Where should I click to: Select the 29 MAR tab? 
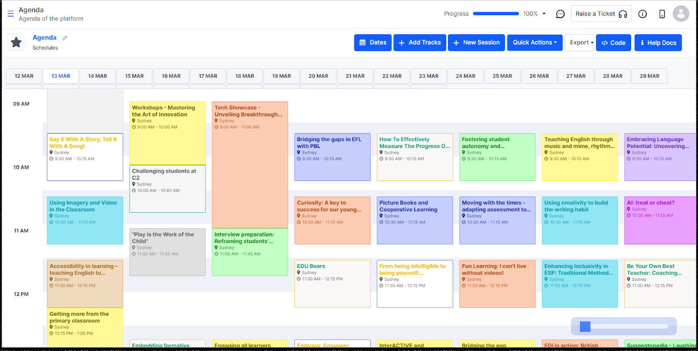[649, 76]
